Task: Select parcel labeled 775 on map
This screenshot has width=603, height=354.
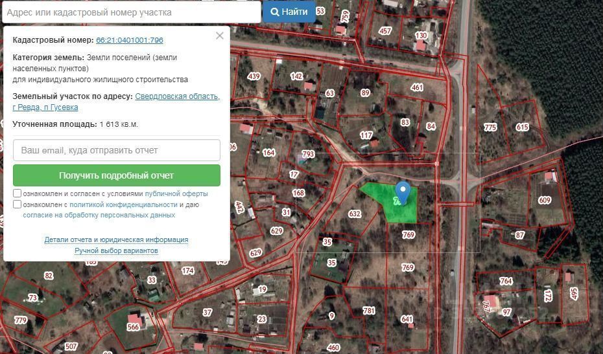Action: click(x=490, y=127)
